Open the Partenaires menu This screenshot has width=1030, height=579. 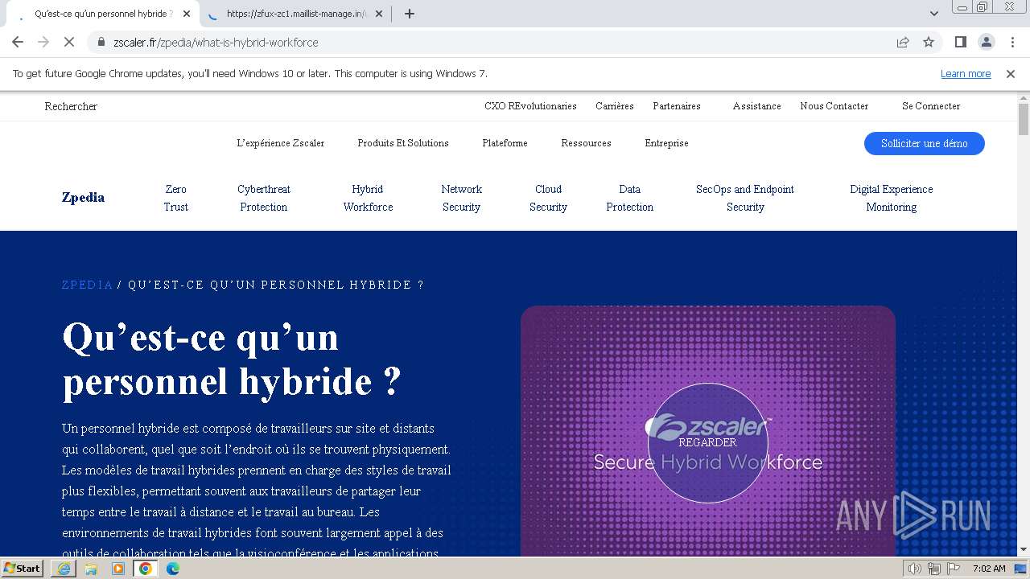677,106
